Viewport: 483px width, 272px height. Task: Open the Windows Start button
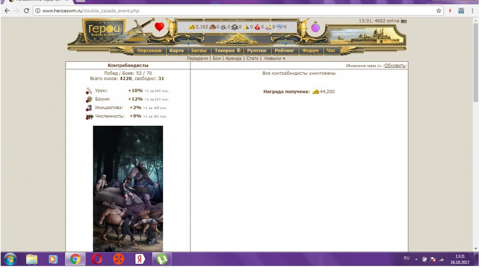coord(10,259)
